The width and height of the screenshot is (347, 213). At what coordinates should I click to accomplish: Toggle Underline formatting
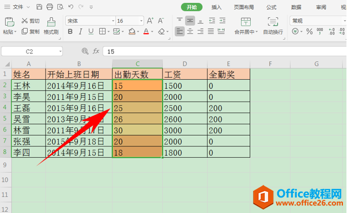coord(90,32)
